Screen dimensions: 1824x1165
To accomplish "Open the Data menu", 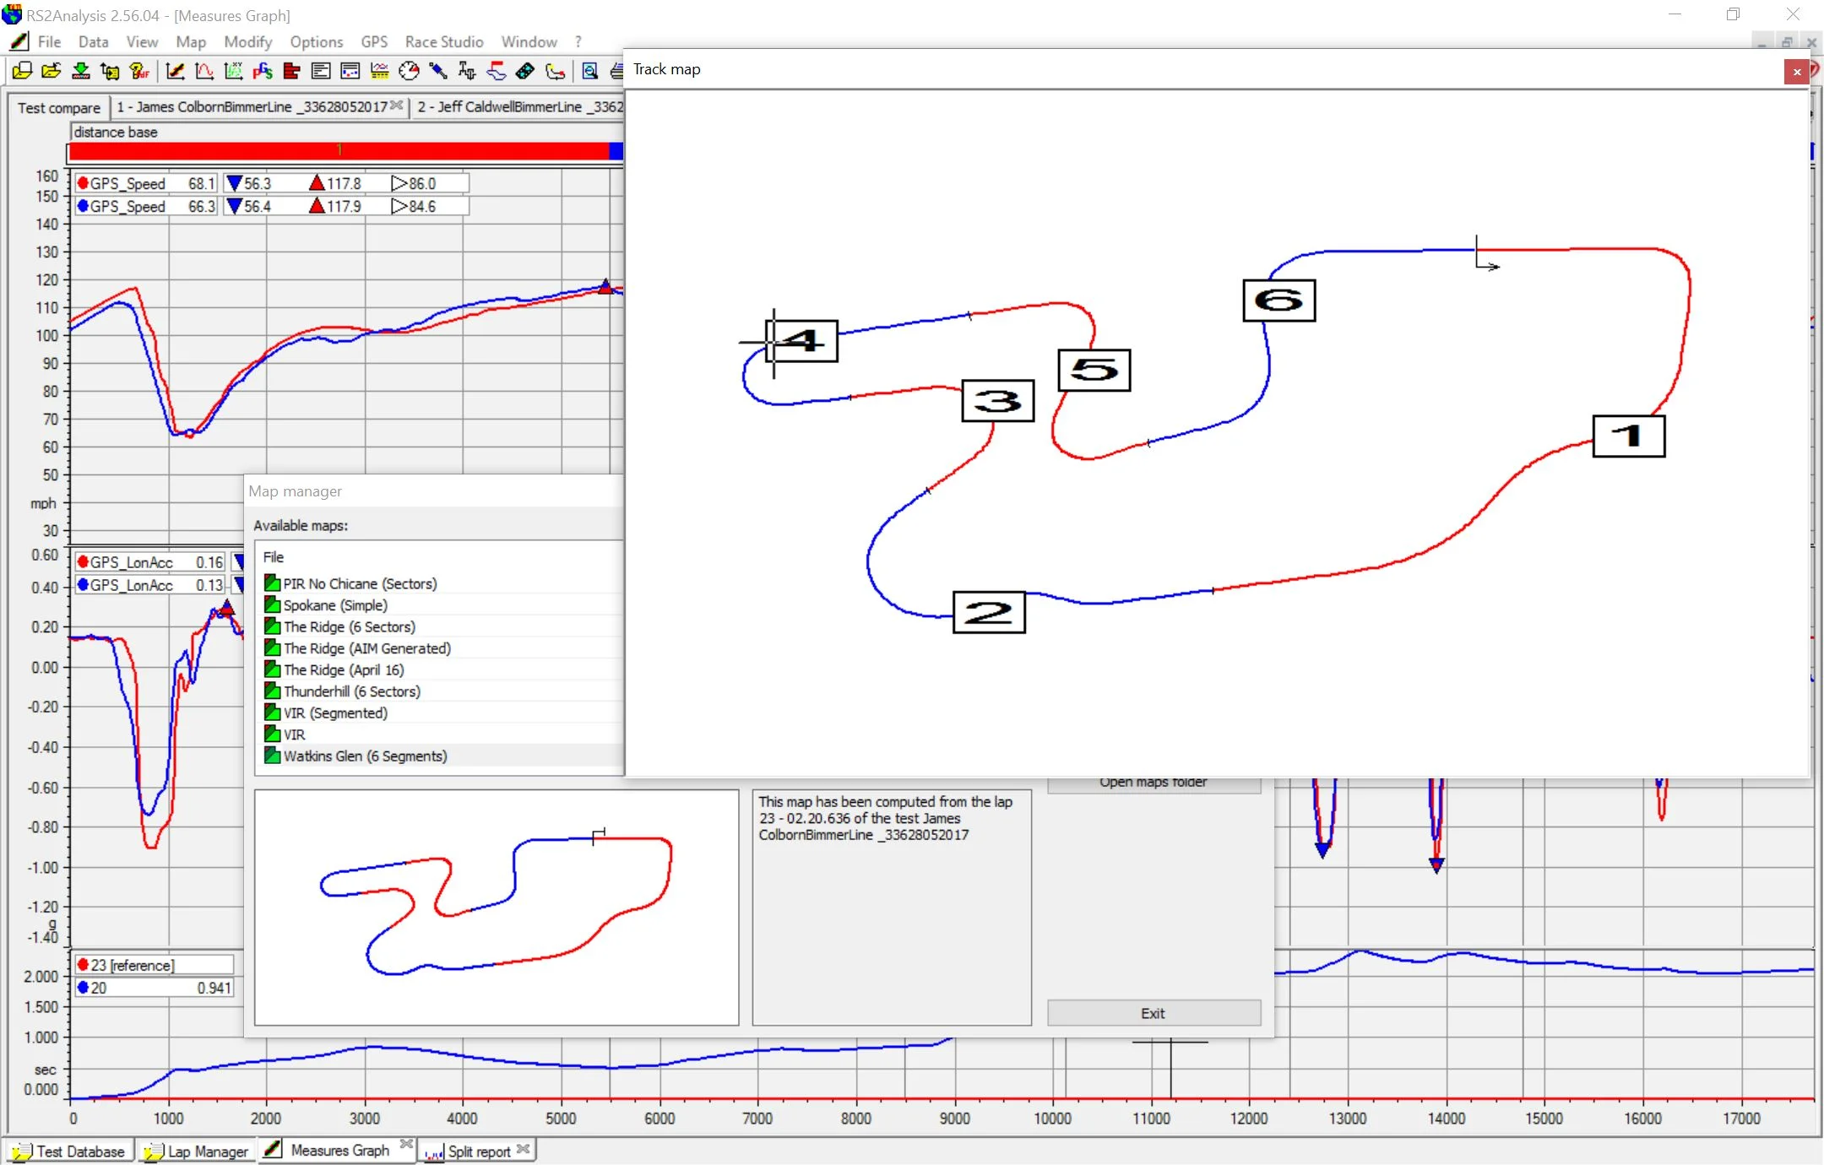I will click(93, 41).
